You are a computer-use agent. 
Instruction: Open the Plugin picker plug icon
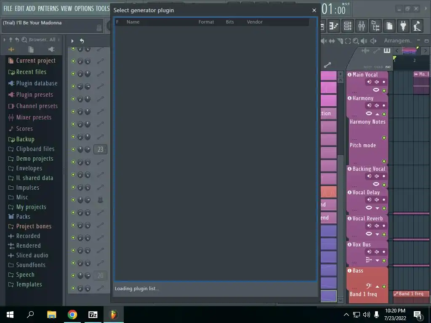point(403,26)
